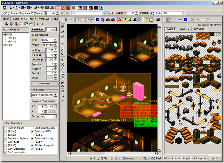The image size is (224, 163).
Task: Enable the 'Face on trigger' checkbox
Action: coord(5,128)
